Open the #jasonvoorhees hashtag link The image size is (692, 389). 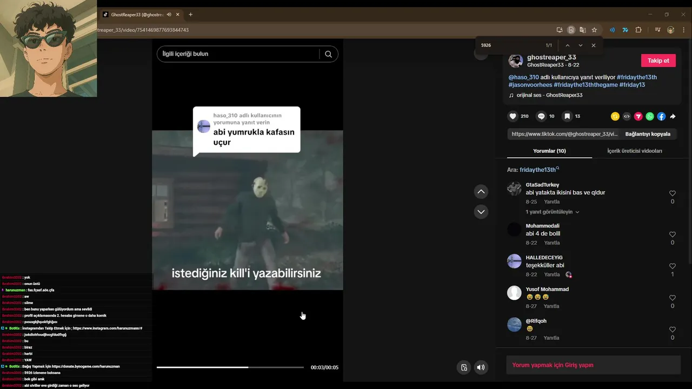point(530,85)
